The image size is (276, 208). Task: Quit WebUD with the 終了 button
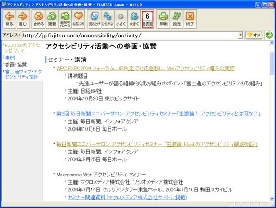point(190,19)
